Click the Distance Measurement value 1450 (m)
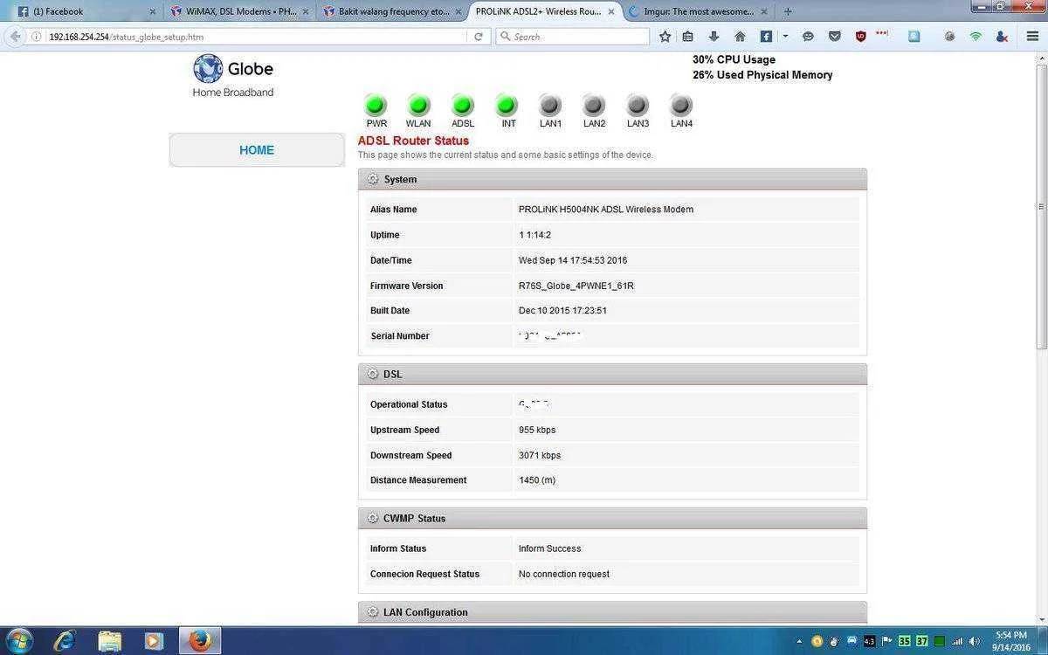1048x655 pixels. point(537,480)
